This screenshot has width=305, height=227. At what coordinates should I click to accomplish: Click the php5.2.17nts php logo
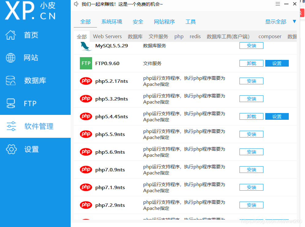coord(86,81)
